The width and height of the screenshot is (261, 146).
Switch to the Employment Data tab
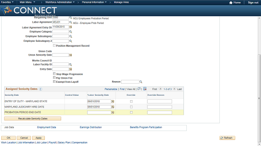(x=46, y=127)
